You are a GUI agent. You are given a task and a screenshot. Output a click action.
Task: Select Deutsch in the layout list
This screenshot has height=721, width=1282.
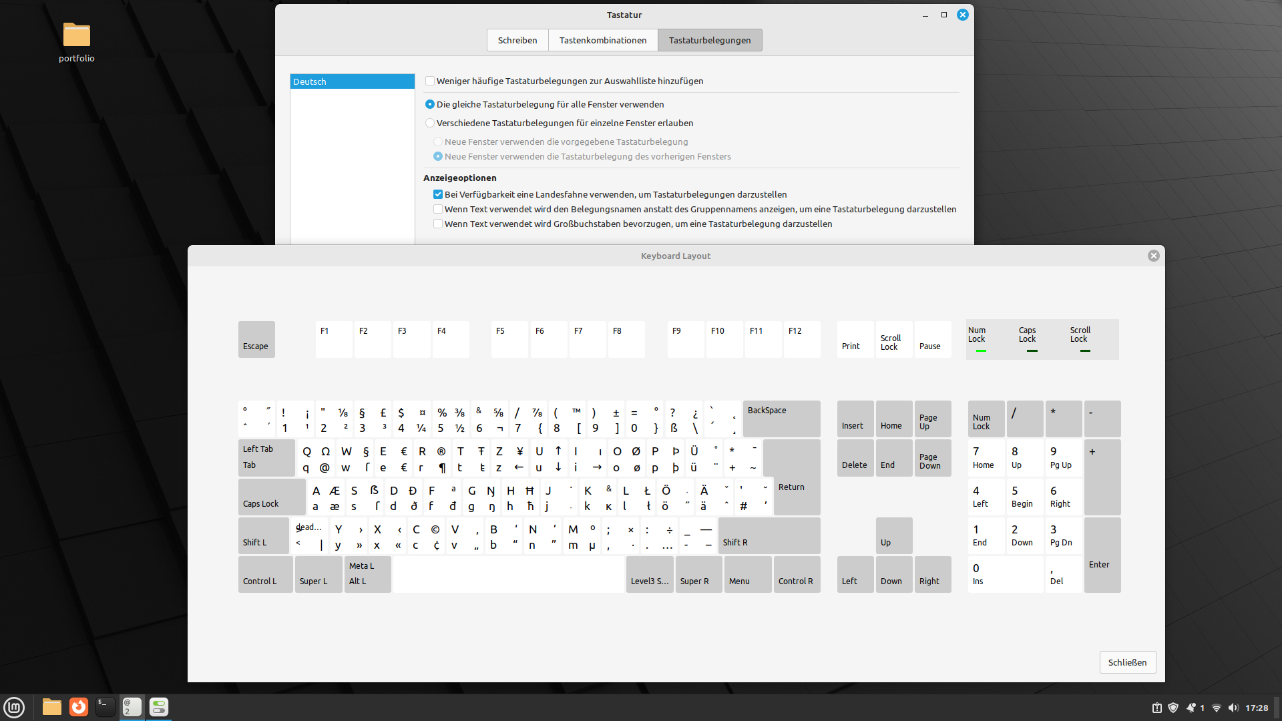pos(352,81)
